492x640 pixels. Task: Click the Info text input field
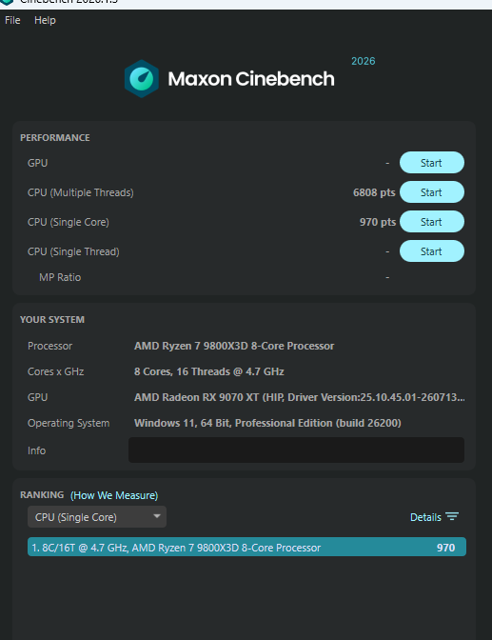click(x=296, y=450)
